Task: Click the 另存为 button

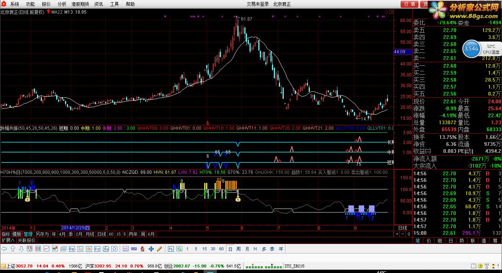Action: click(42, 234)
